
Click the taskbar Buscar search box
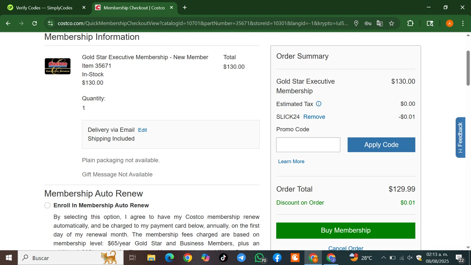pos(71,258)
